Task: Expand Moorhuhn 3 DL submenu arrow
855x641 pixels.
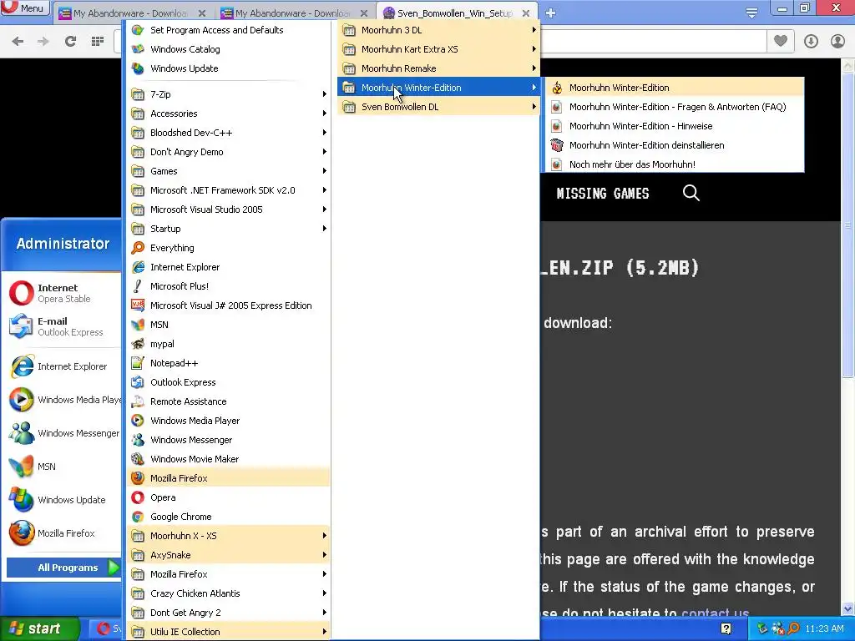Action: point(534,30)
